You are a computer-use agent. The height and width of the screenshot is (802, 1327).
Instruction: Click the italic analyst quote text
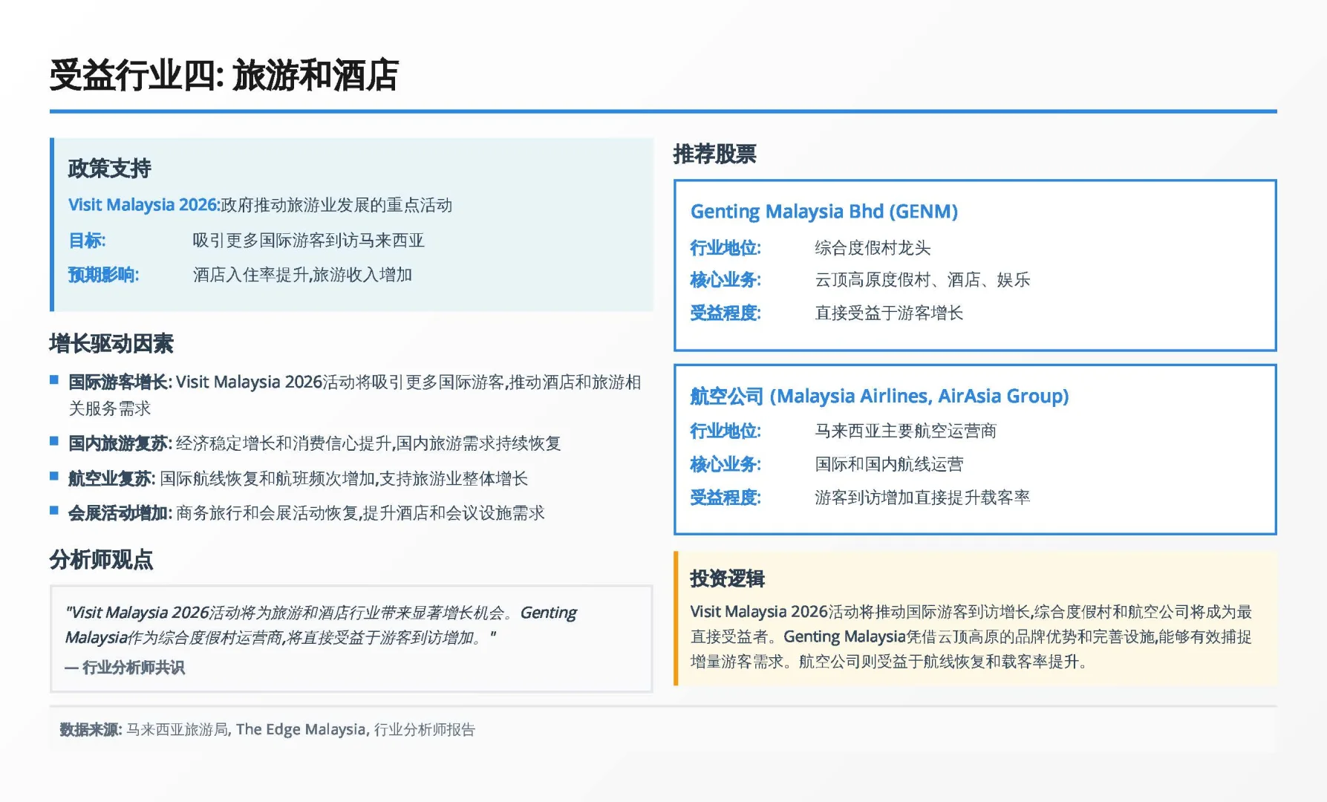(x=321, y=625)
